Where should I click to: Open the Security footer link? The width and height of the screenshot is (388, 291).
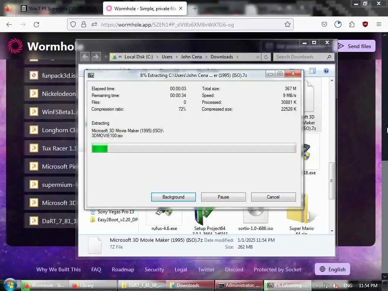[154, 269]
